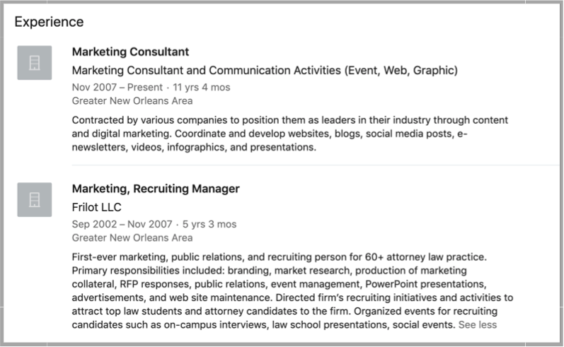Click the First-ever marketing description paragraph
The width and height of the screenshot is (564, 347).
(292, 291)
